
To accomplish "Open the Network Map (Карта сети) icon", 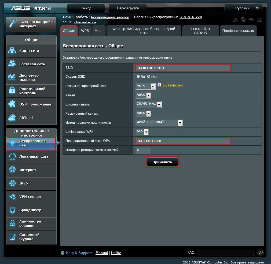I will pyautogui.click(x=12, y=51).
